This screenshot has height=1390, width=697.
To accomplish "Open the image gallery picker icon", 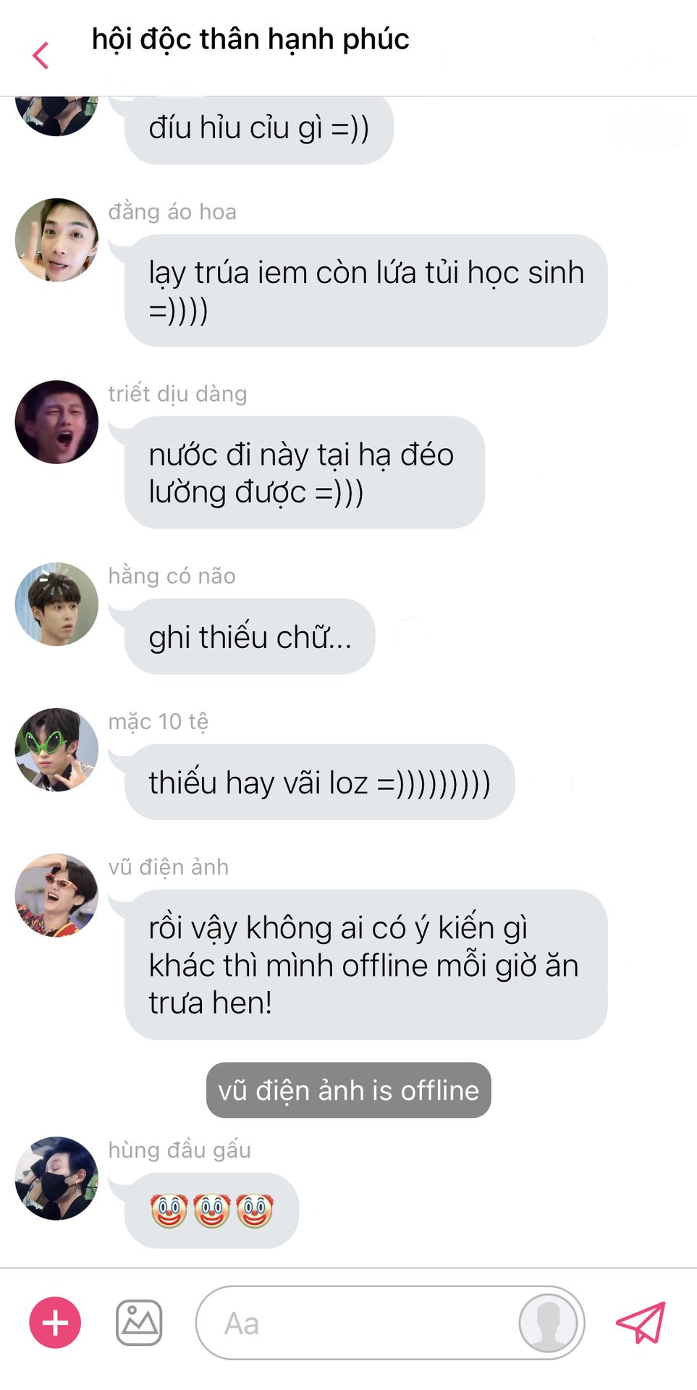I will [139, 1323].
